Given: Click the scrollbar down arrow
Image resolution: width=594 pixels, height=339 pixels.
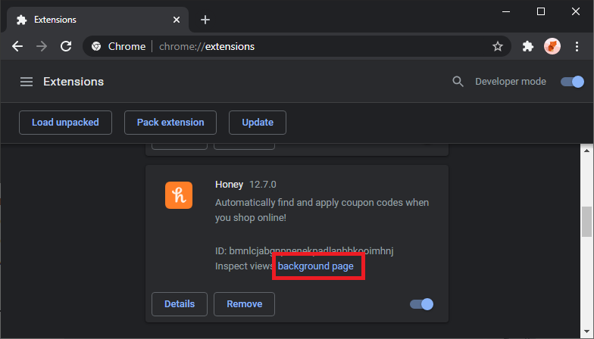Looking at the screenshot, I should click(x=586, y=332).
